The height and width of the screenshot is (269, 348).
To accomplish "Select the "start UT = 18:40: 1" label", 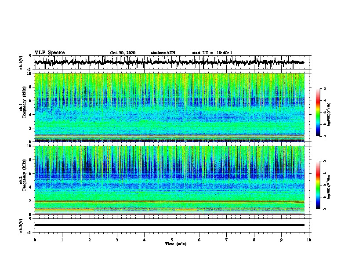I will [212, 53].
